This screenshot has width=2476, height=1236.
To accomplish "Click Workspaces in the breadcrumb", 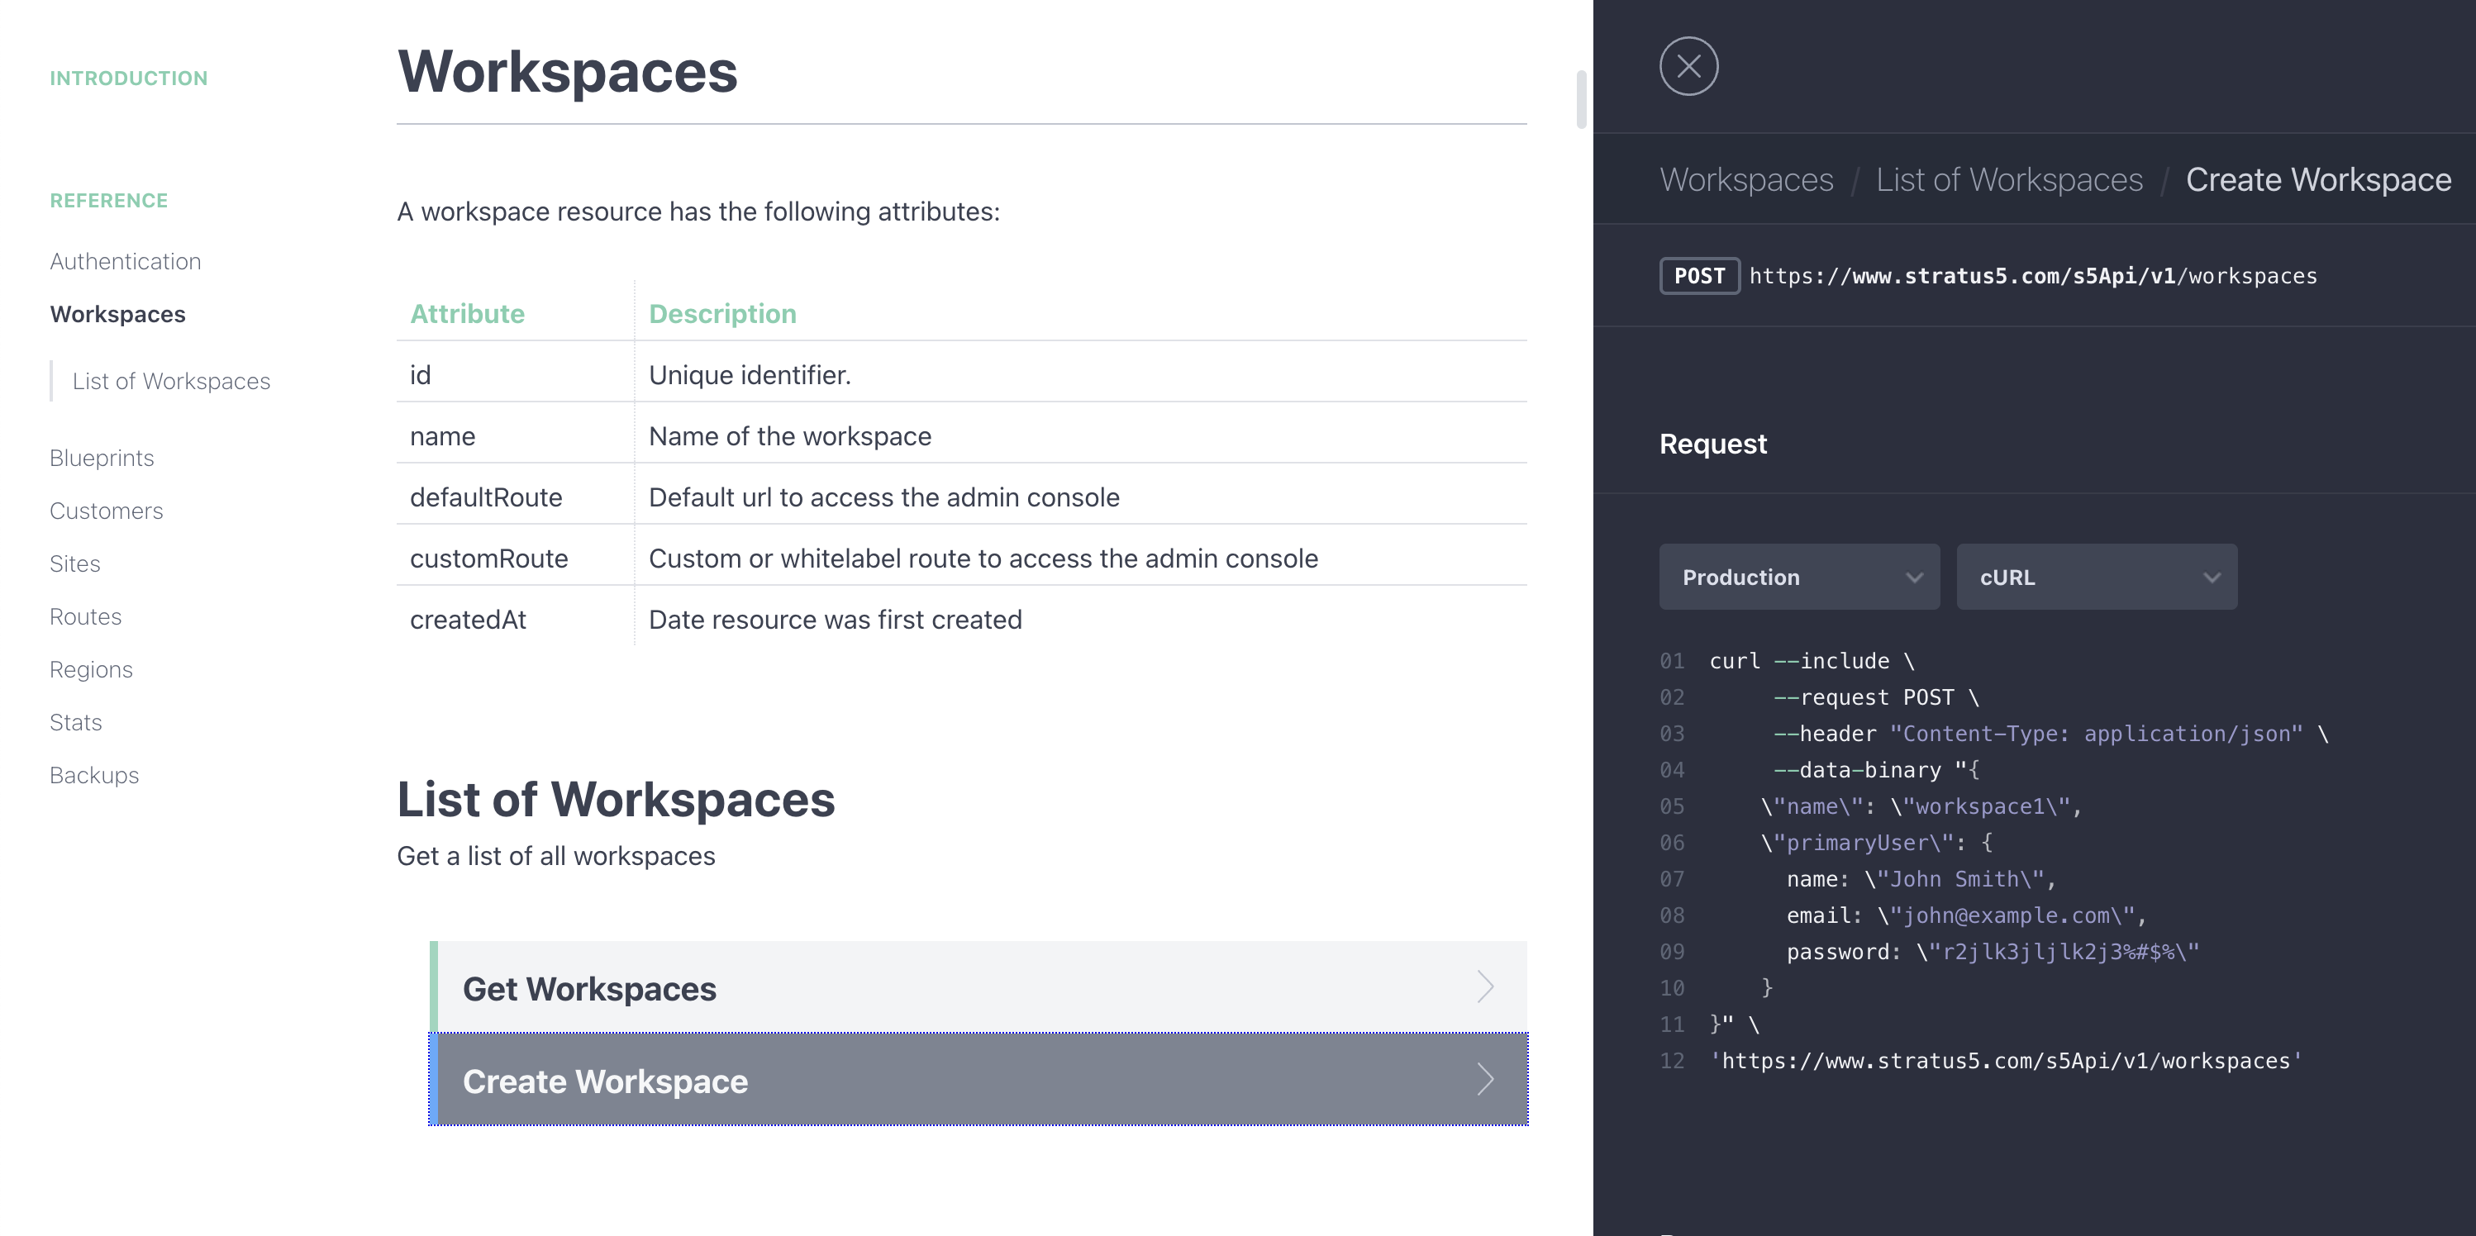I will (1745, 180).
